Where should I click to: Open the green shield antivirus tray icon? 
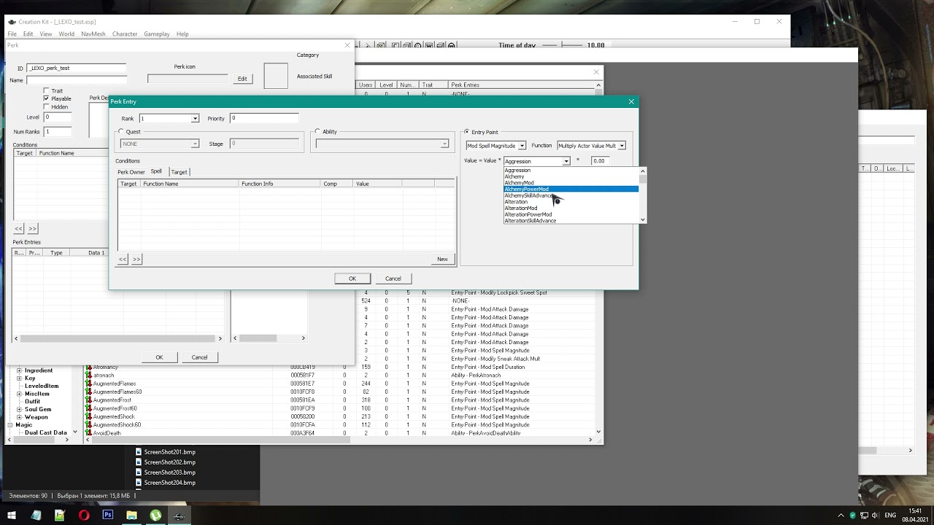[x=852, y=515]
